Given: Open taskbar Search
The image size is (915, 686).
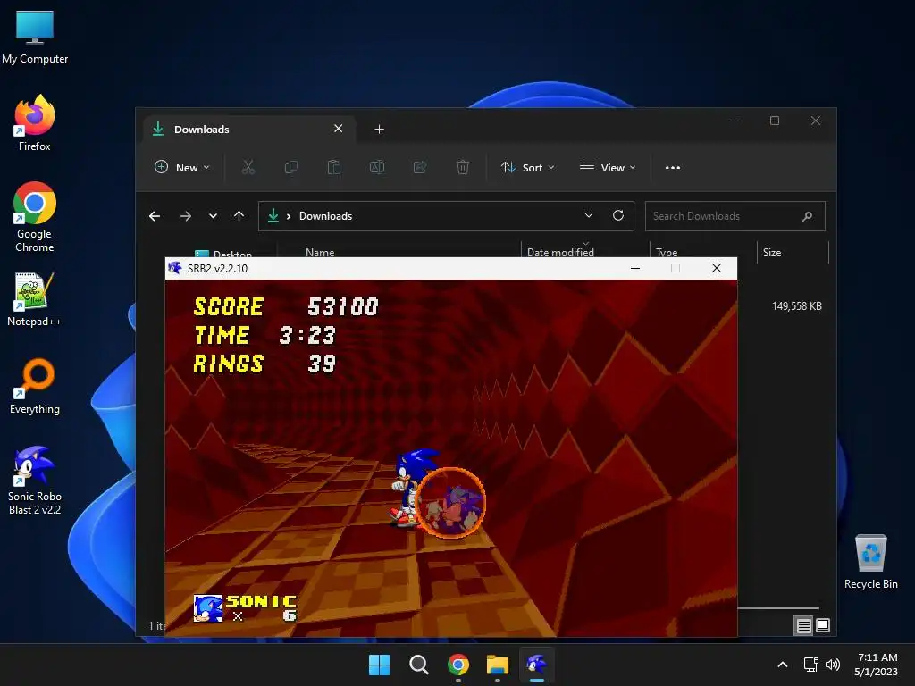Looking at the screenshot, I should pos(418,665).
